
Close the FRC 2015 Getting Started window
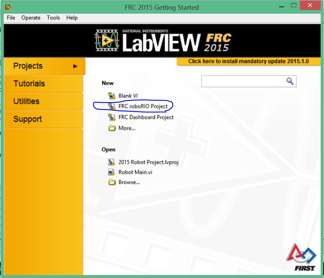(310, 5)
